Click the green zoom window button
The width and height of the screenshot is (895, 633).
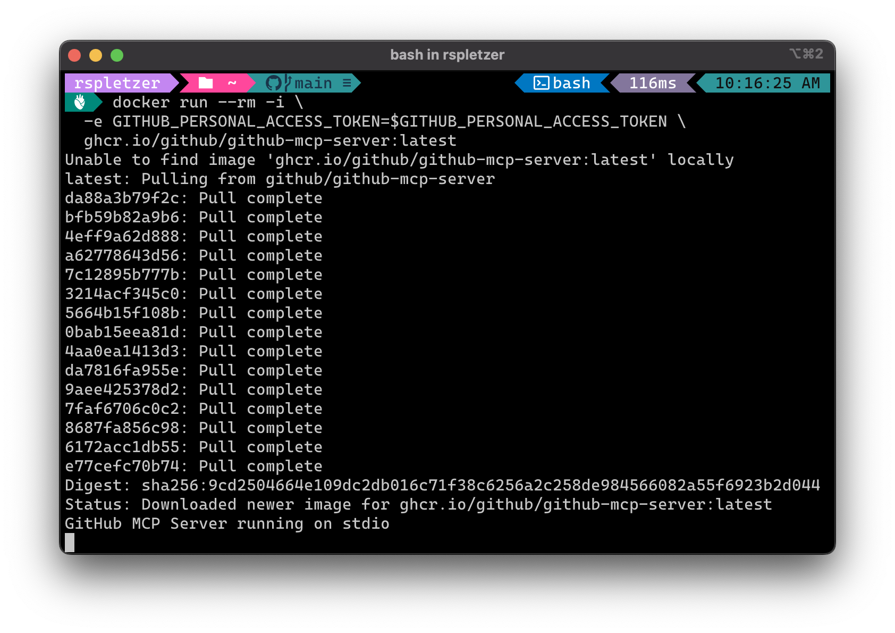click(x=117, y=55)
